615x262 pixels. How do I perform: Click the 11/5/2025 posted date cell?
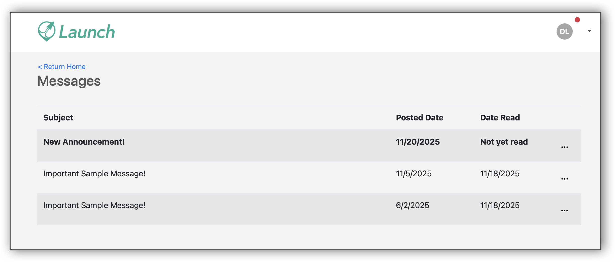click(x=414, y=174)
